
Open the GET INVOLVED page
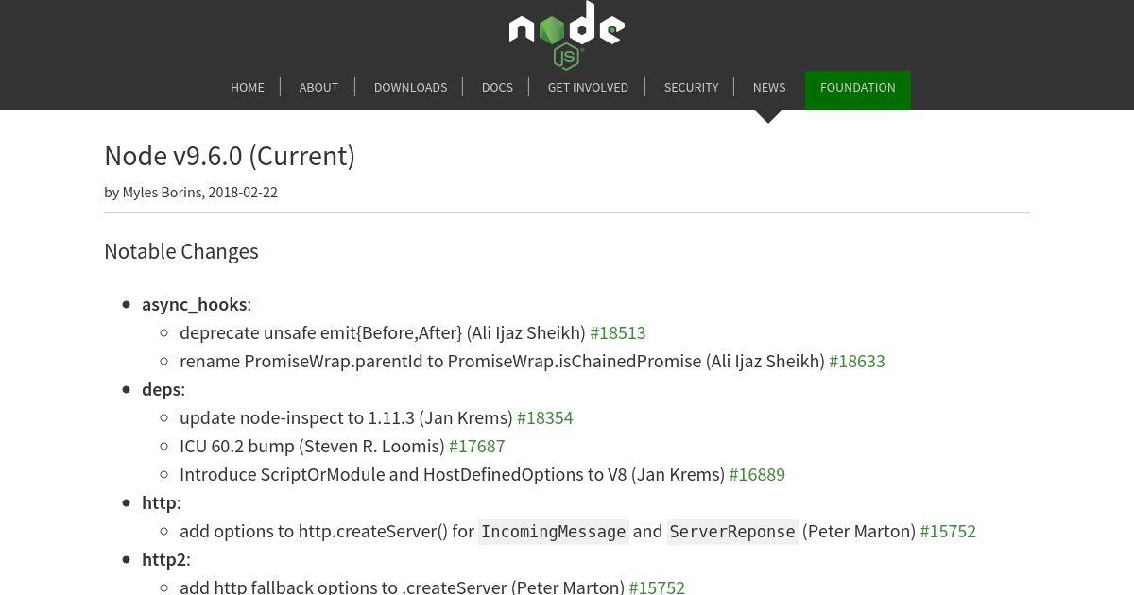coord(588,87)
